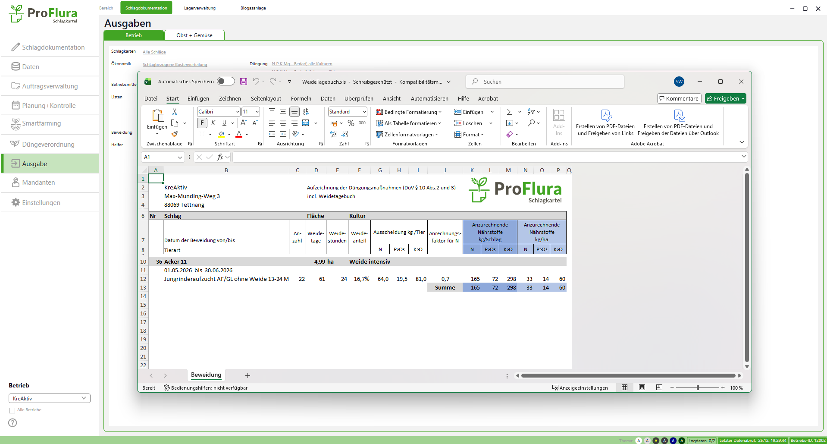This screenshot has width=827, height=444.
Task: Expand the Standard number format dropdown
Action: coord(364,112)
